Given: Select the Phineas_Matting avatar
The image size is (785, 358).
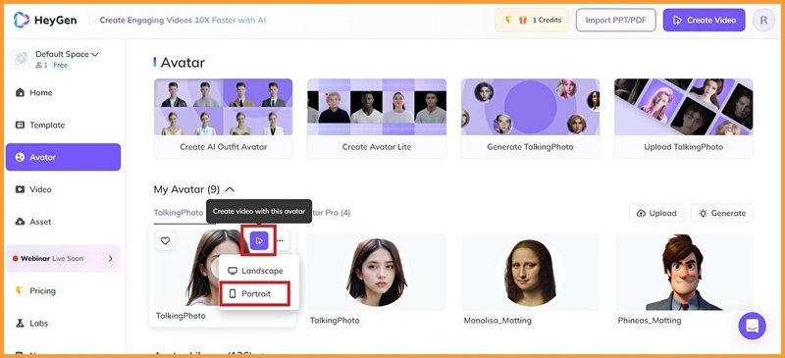Looking at the screenshot, I should 684,273.
